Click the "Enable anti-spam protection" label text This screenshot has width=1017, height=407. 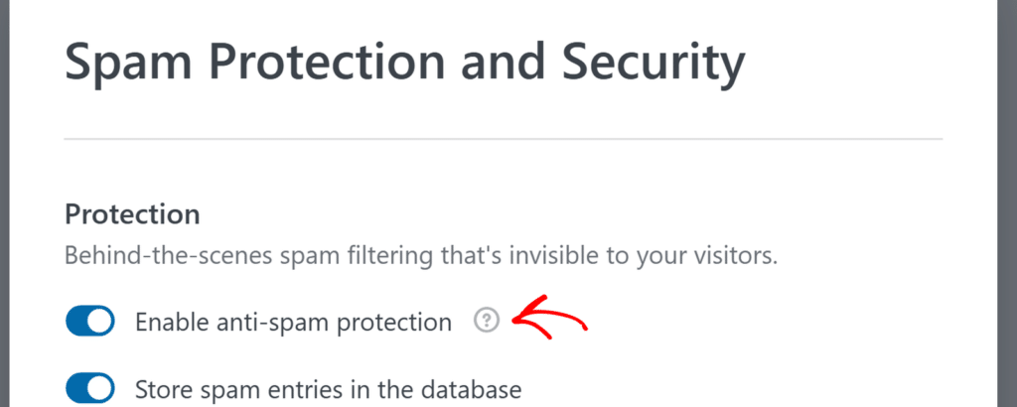coord(293,322)
